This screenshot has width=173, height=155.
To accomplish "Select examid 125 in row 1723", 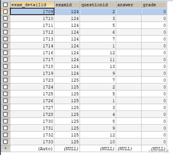I will coord(67,80).
